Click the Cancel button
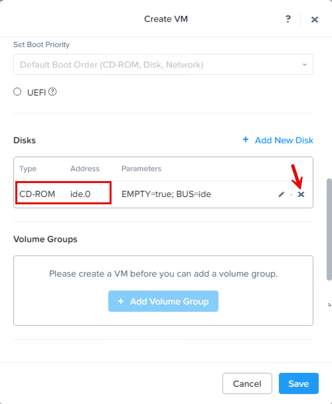The height and width of the screenshot is (404, 332). (x=247, y=383)
